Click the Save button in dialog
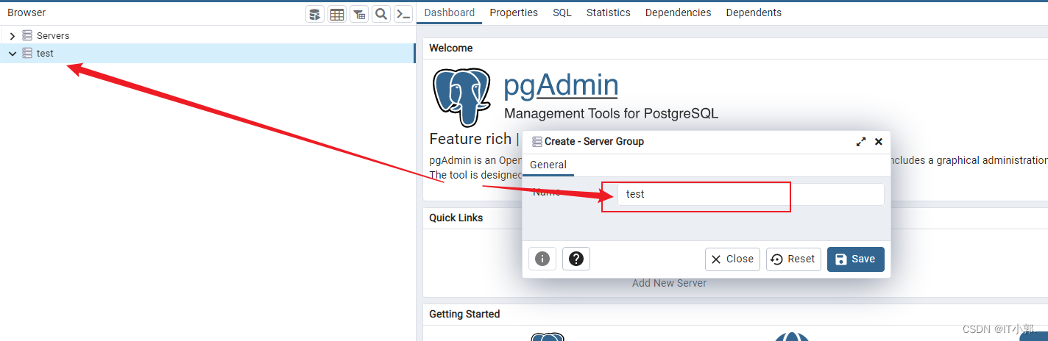The height and width of the screenshot is (341, 1048). [856, 259]
